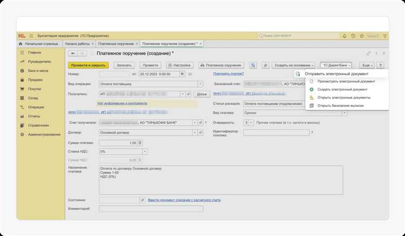The image size is (405, 236).
Task: Expand the Очередность dropdown arrow
Action: pos(251,123)
